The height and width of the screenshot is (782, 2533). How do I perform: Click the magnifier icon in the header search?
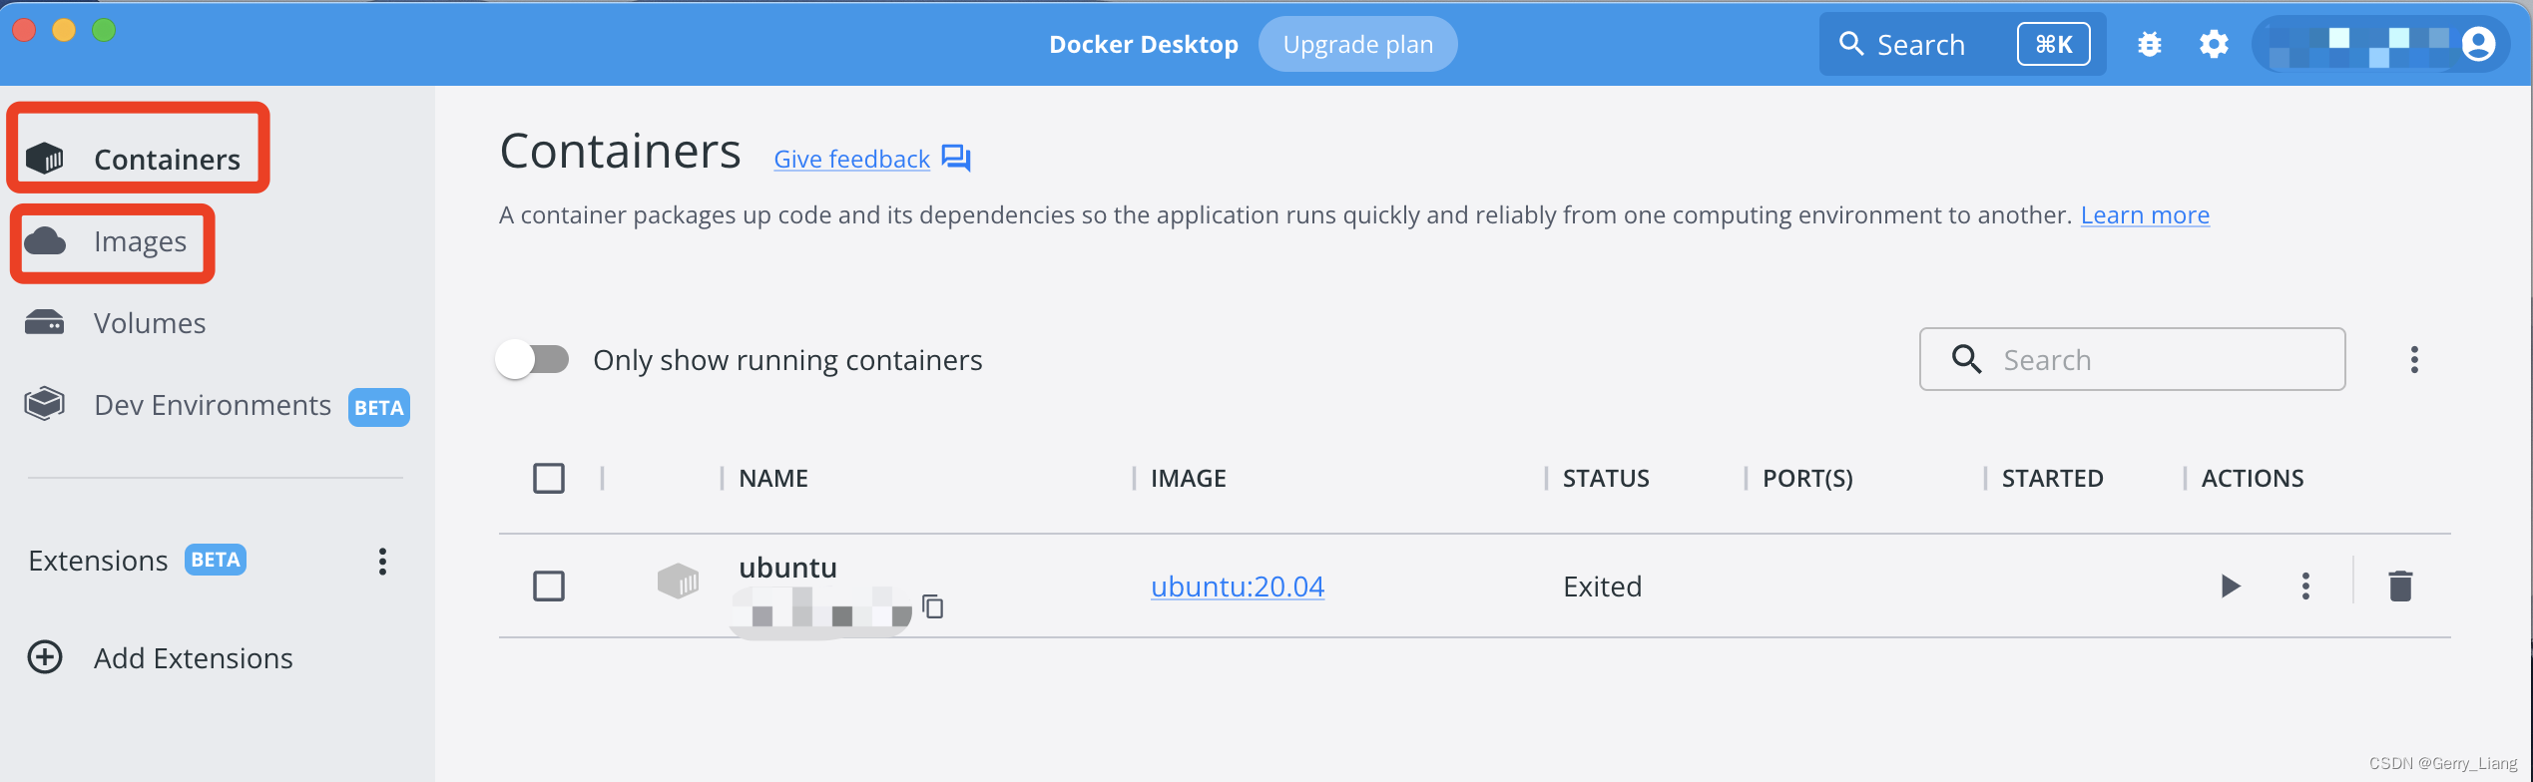(1851, 44)
